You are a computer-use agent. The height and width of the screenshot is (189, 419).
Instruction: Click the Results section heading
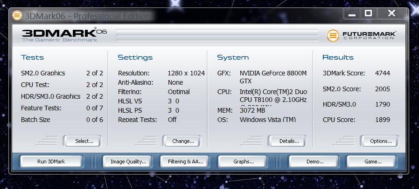coord(338,57)
